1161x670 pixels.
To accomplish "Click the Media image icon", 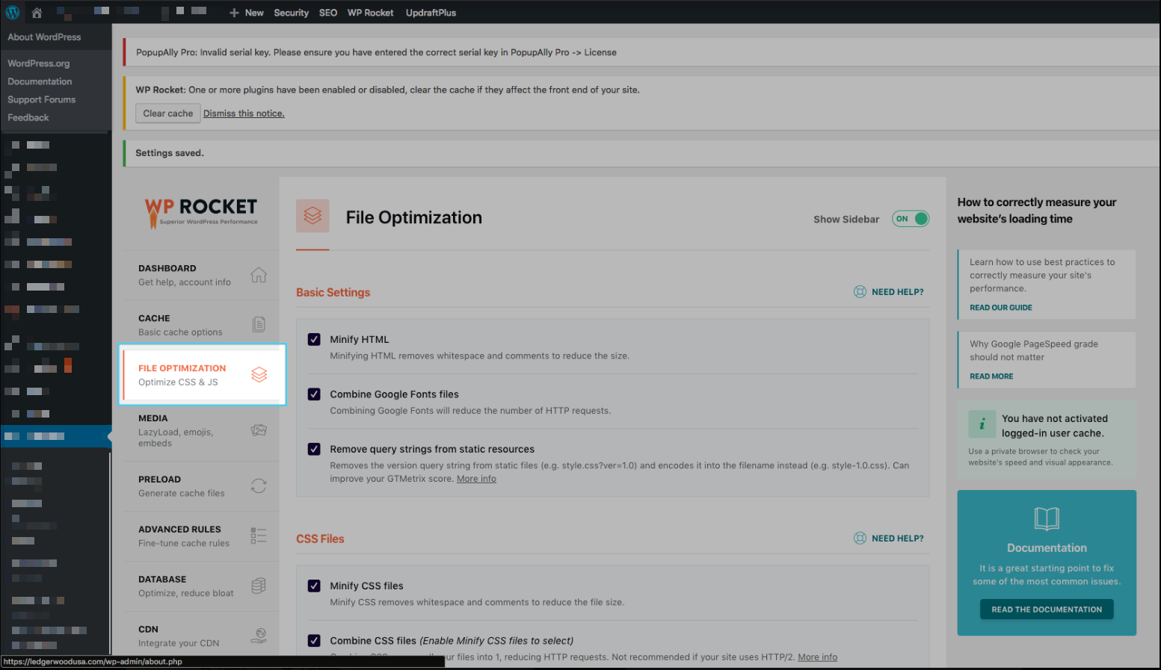I will point(259,430).
